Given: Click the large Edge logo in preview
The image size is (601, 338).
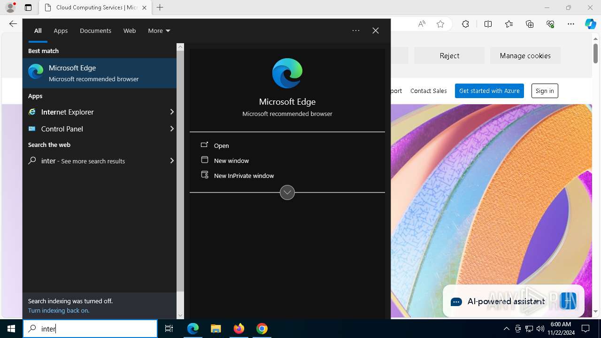Looking at the screenshot, I should pos(287,73).
